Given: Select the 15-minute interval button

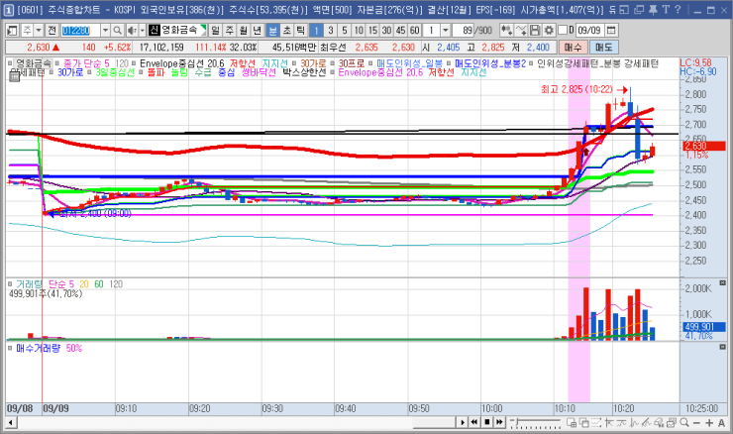Looking at the screenshot, I should coord(372,31).
